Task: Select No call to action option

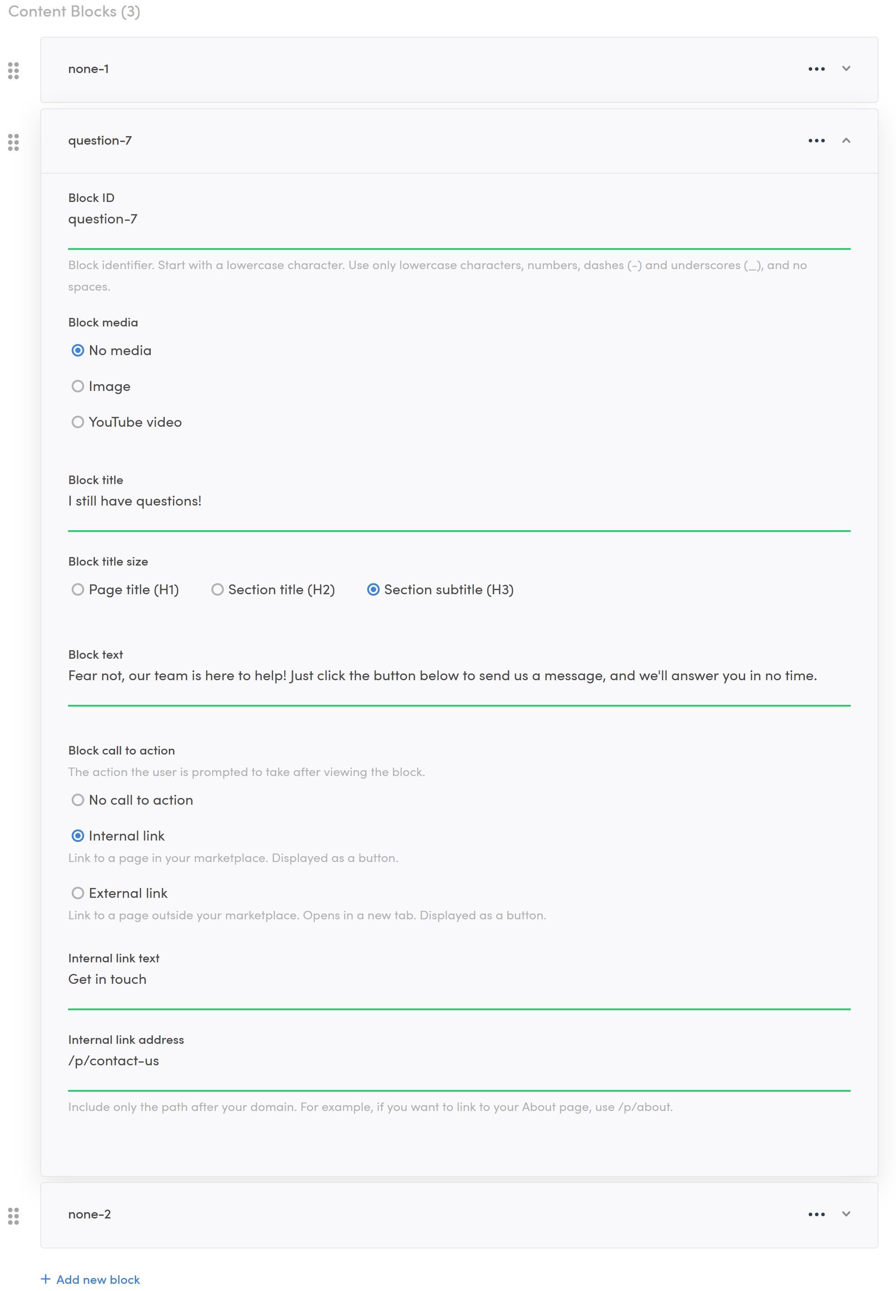Action: tap(78, 800)
